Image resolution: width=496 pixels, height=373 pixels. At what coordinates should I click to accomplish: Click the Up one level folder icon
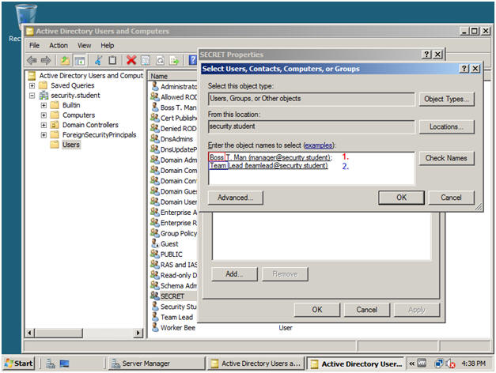(x=65, y=60)
